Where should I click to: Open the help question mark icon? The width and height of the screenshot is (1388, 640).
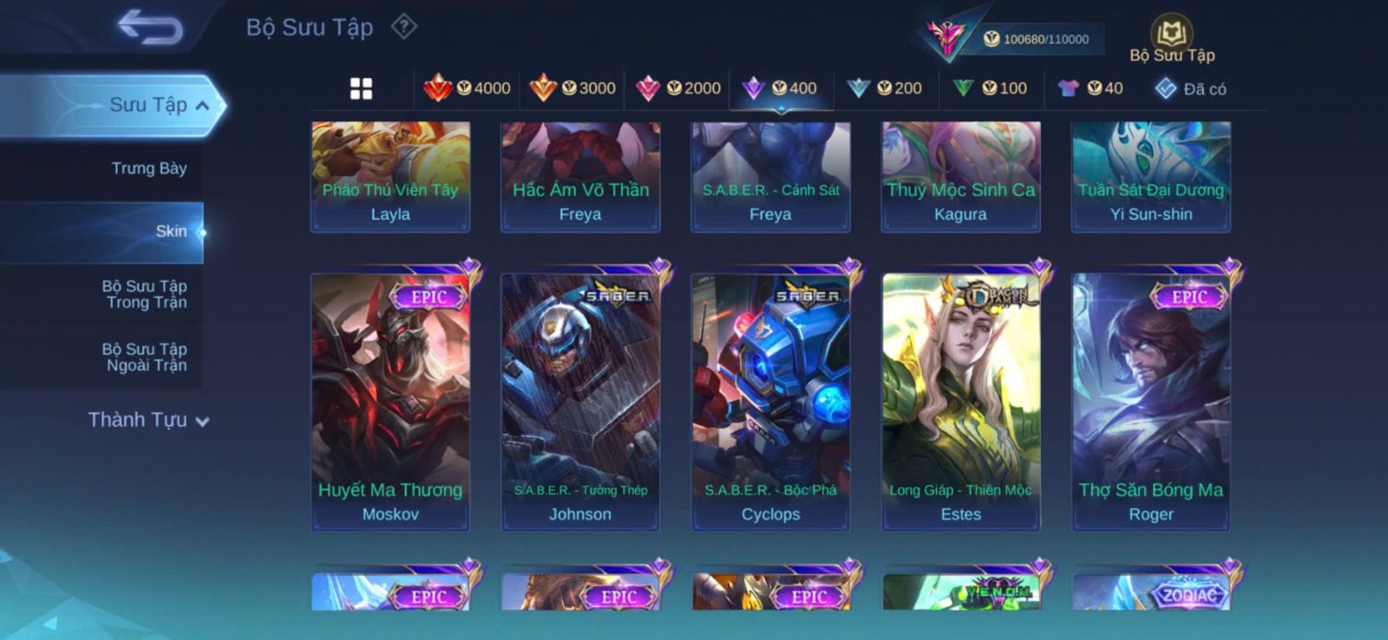(x=403, y=27)
